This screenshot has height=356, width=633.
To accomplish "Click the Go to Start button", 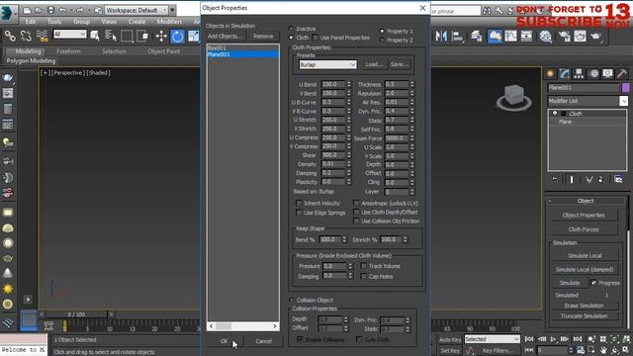I will coord(529,339).
